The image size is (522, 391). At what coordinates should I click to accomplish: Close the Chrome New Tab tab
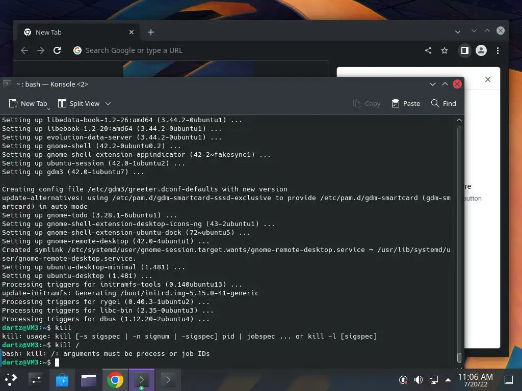click(x=132, y=32)
